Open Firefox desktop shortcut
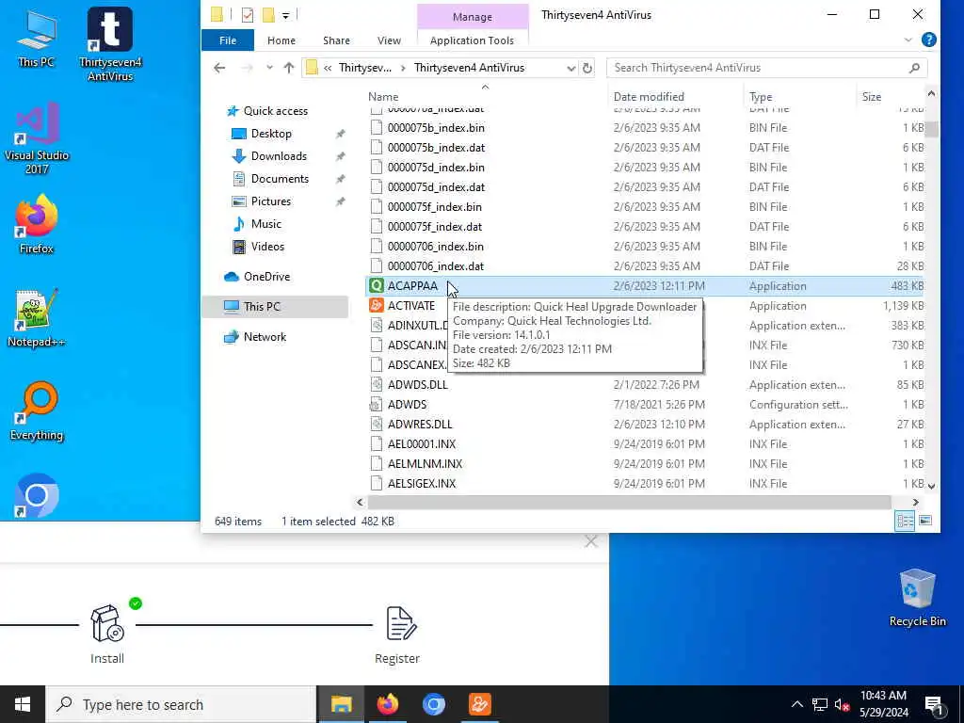Image resolution: width=964 pixels, height=723 pixels. pos(37,224)
